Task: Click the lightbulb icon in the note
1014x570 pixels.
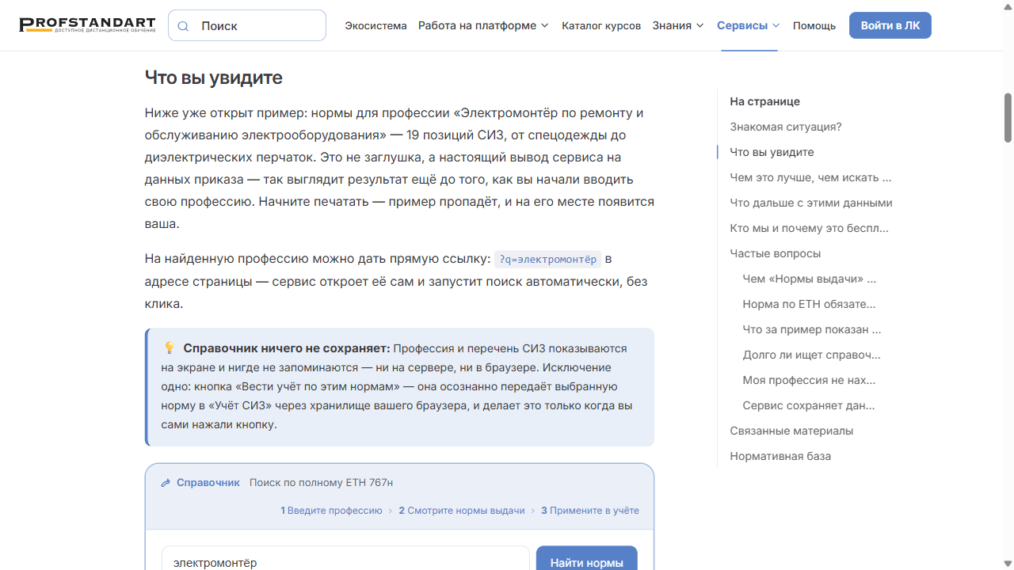Action: click(x=169, y=348)
